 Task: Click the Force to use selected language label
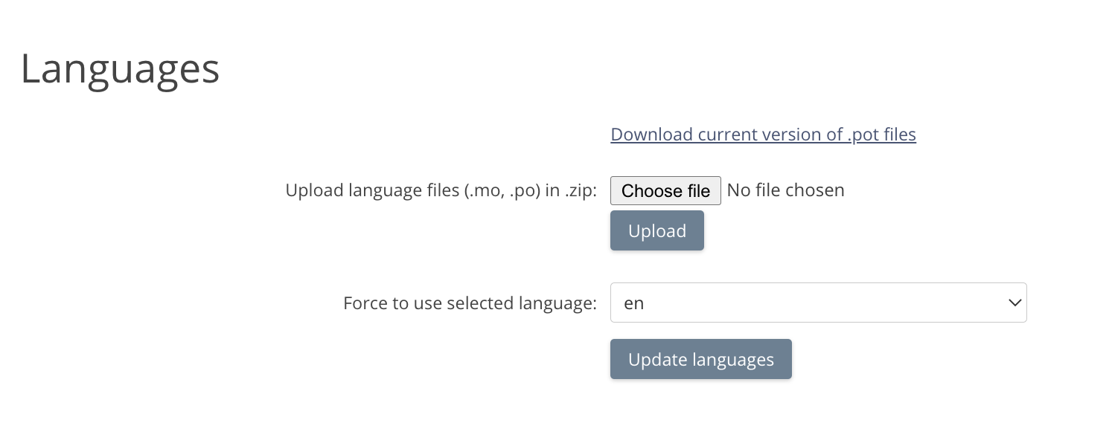point(470,303)
